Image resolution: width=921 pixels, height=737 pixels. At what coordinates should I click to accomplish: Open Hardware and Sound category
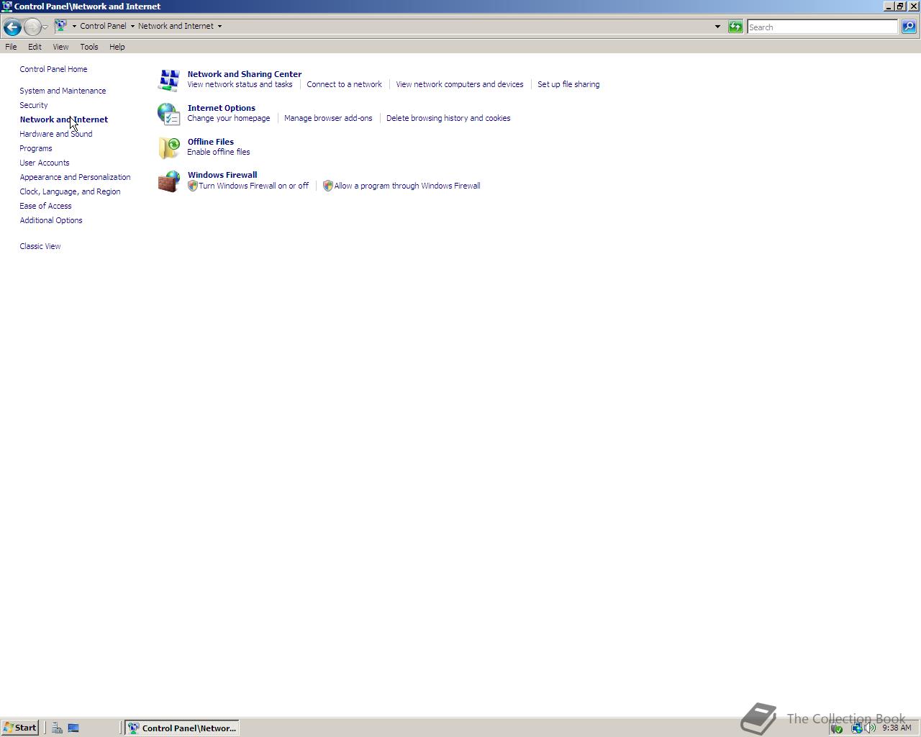click(x=56, y=134)
